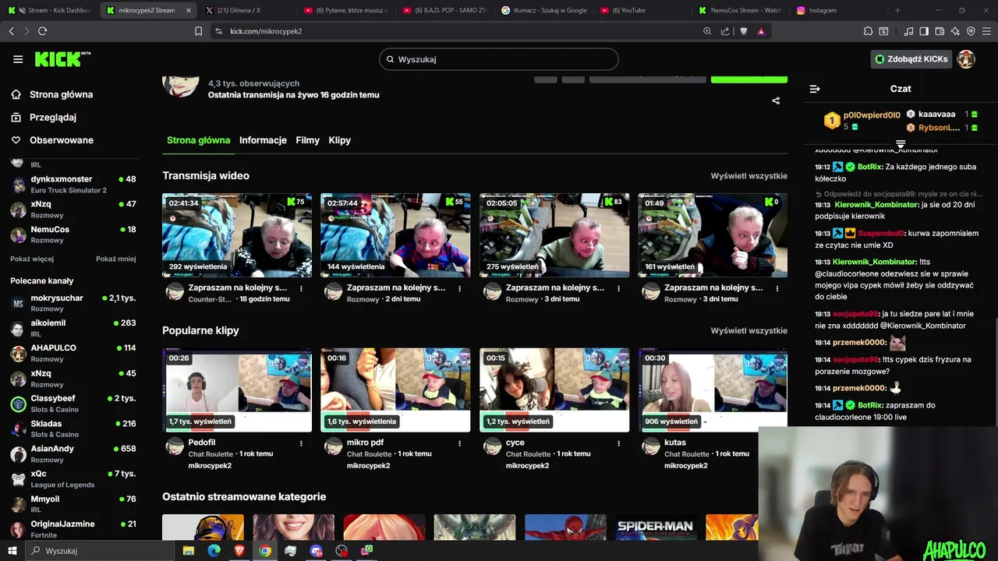Toggle the browser sidebar panel icon
This screenshot has height=561, width=998.
[924, 31]
